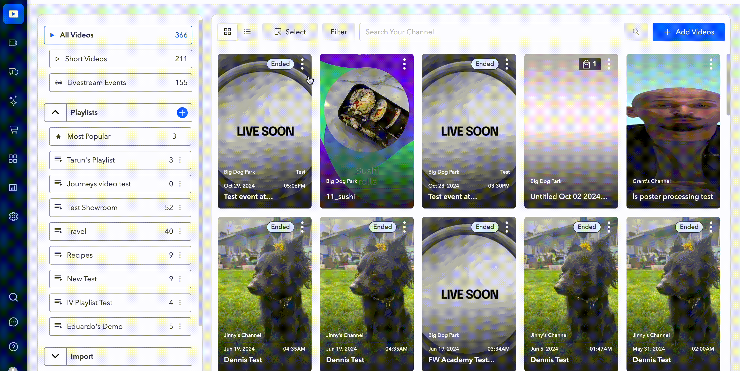Open settings gear in sidebar

coord(13,216)
